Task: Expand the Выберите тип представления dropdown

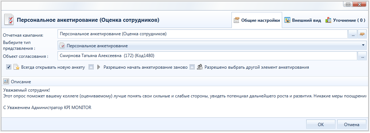Action: pyautogui.click(x=212, y=45)
